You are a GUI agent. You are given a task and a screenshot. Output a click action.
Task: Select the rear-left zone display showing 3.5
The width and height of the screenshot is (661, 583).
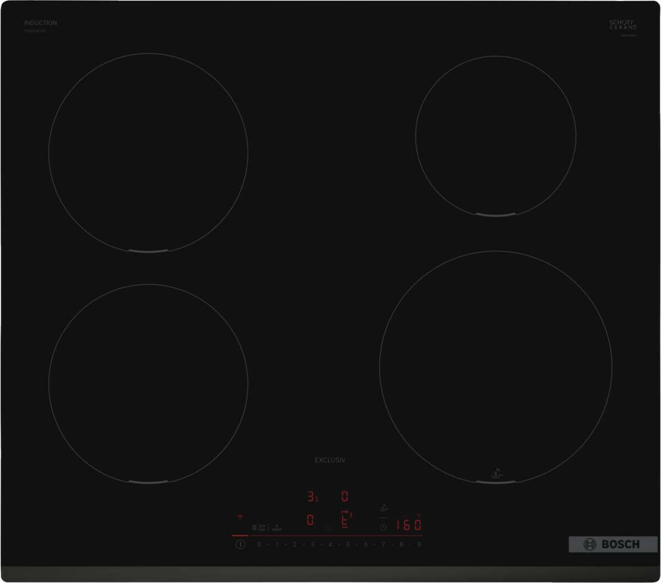(312, 497)
